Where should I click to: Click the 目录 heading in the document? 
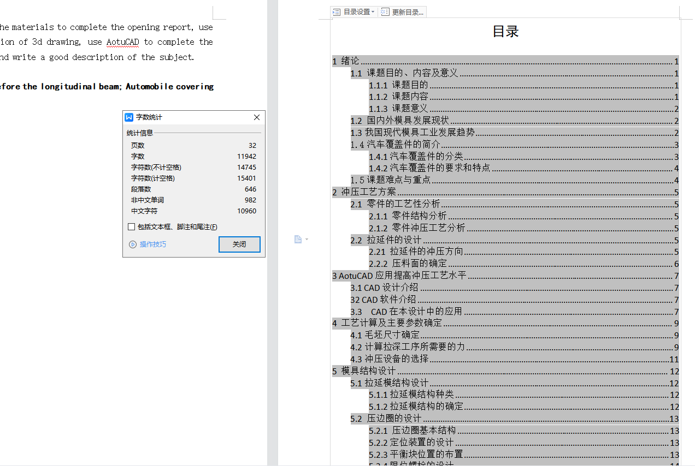pos(505,32)
